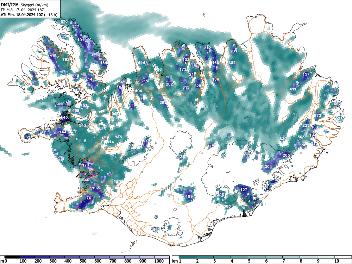352x264 pixels.
Task: Click the visibility value '199' on the map
Action: tap(189, 197)
